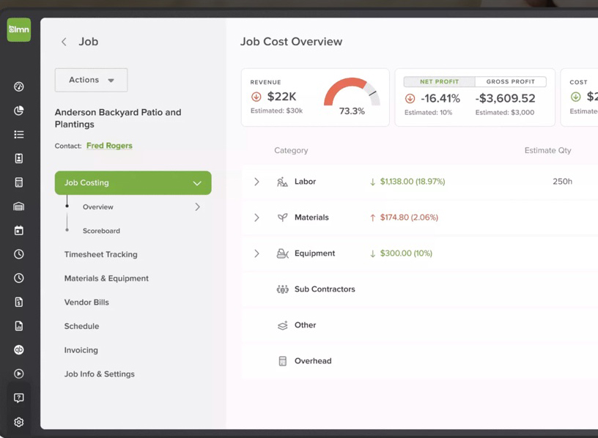Image resolution: width=598 pixels, height=438 pixels.
Task: Open Timesheet Tracking in job menu
Action: pyautogui.click(x=101, y=254)
